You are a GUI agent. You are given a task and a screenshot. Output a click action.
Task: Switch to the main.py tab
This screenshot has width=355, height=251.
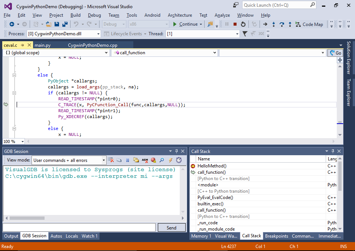(43, 45)
